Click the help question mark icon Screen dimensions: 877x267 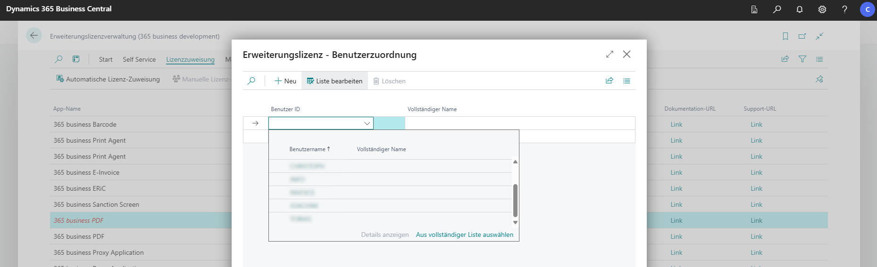point(844,9)
